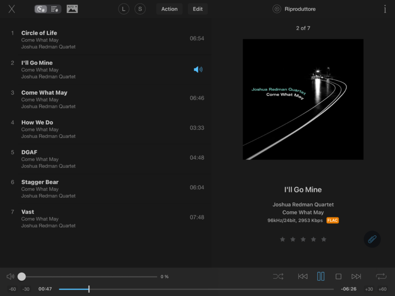Open the Action menu
395x296 pixels.
[x=169, y=9]
